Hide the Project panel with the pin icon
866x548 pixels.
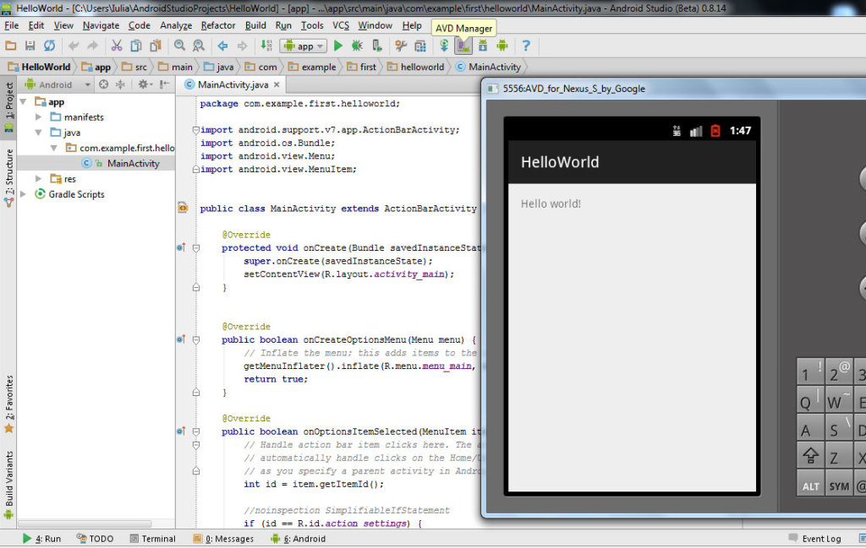coord(164,84)
